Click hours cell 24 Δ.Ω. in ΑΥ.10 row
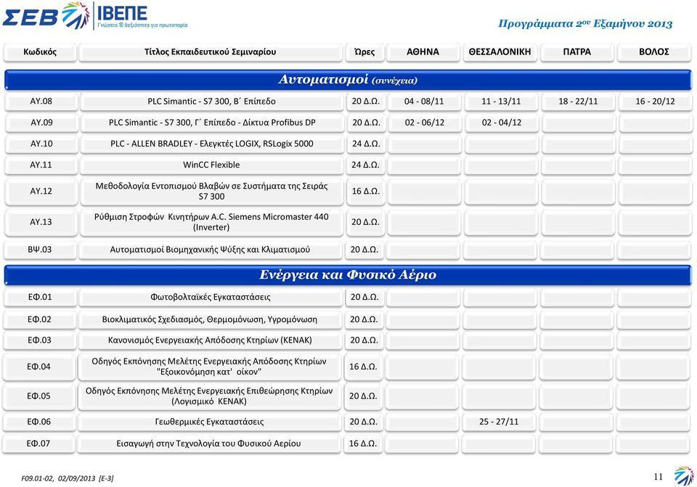 pyautogui.click(x=366, y=144)
